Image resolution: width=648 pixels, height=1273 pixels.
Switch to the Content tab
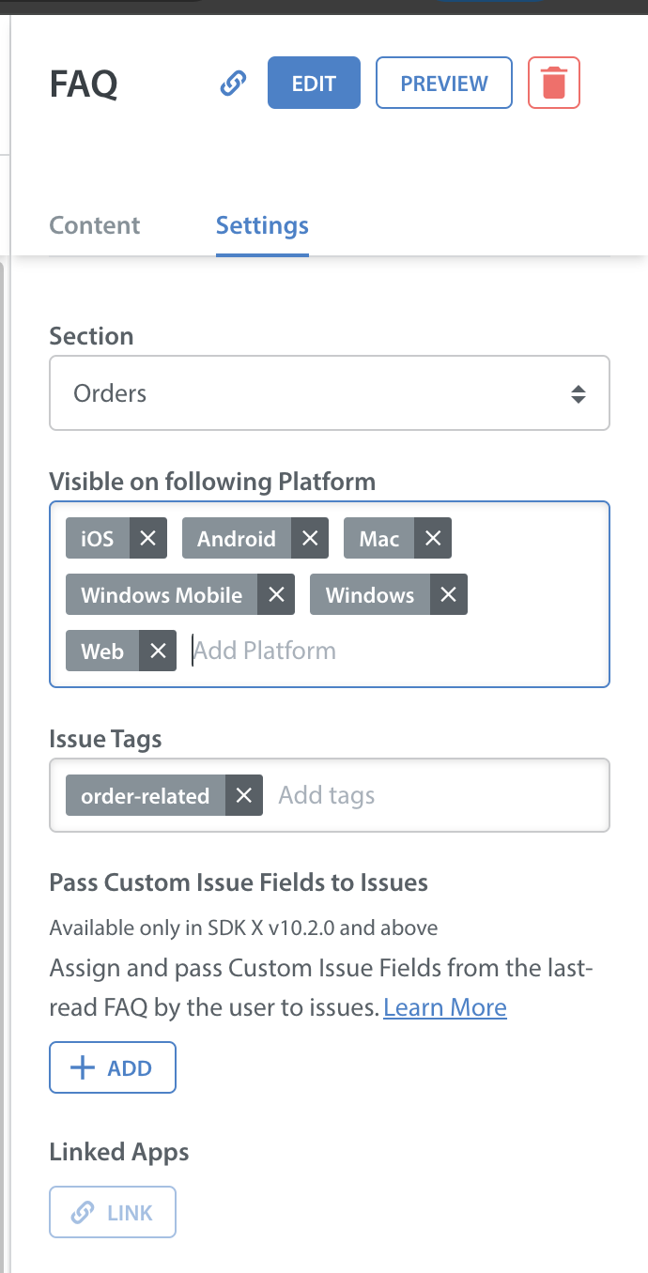pos(95,225)
